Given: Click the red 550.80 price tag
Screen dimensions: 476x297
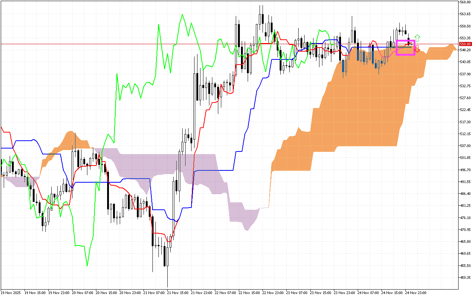Looking at the screenshot, I should [464, 44].
